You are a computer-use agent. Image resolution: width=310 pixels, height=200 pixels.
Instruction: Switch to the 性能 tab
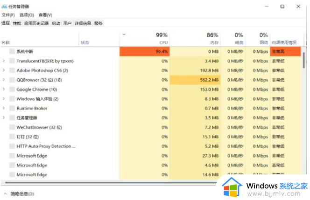[17, 23]
